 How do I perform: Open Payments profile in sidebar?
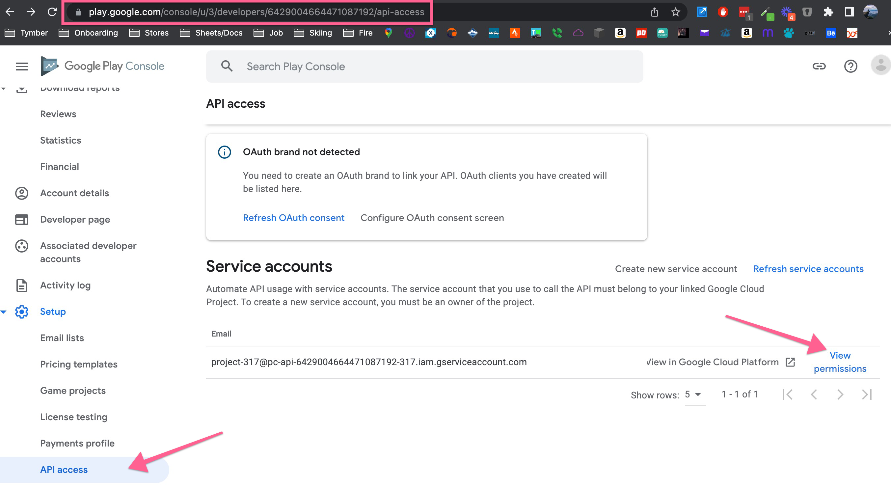tap(77, 443)
